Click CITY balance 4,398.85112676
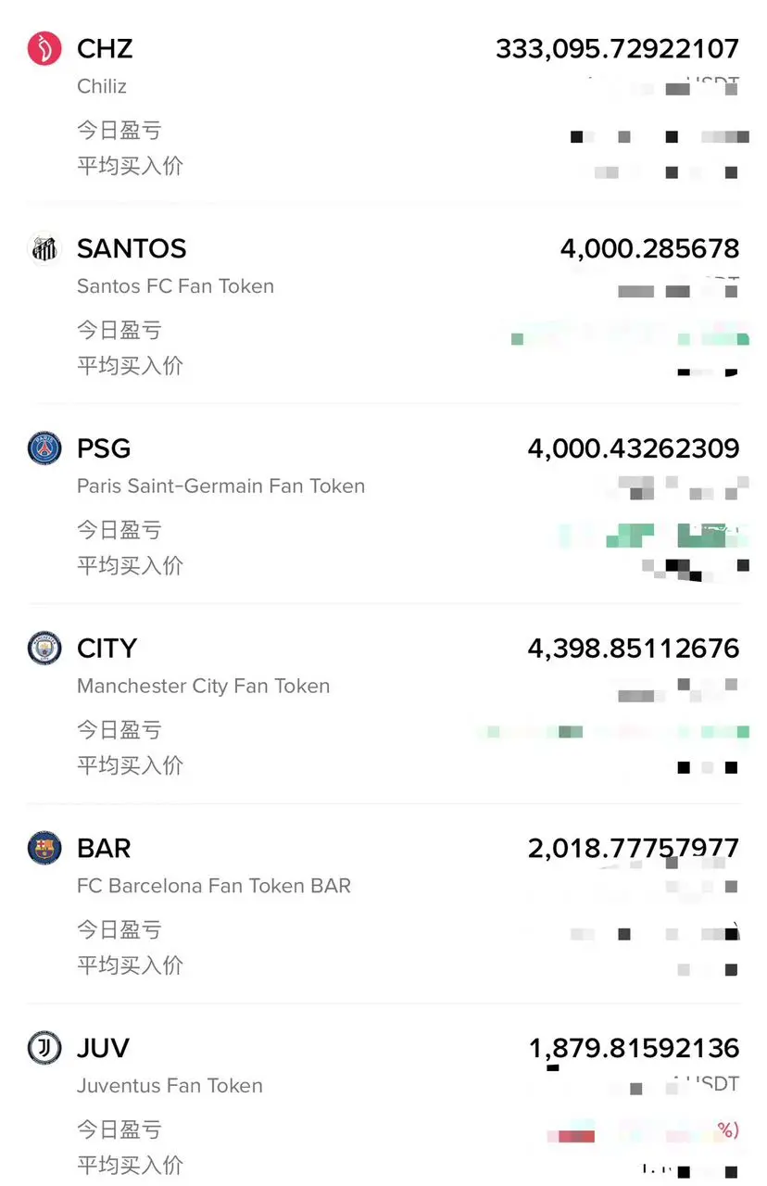The height and width of the screenshot is (1186, 767). coord(634,648)
